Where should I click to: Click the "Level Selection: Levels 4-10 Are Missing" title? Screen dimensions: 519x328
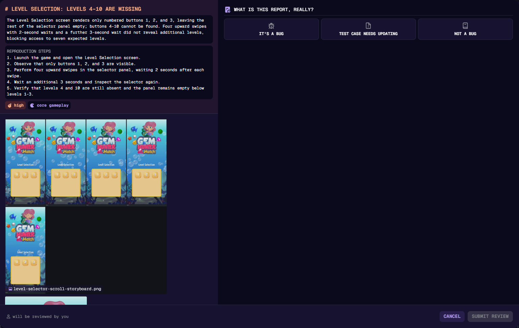click(x=73, y=9)
